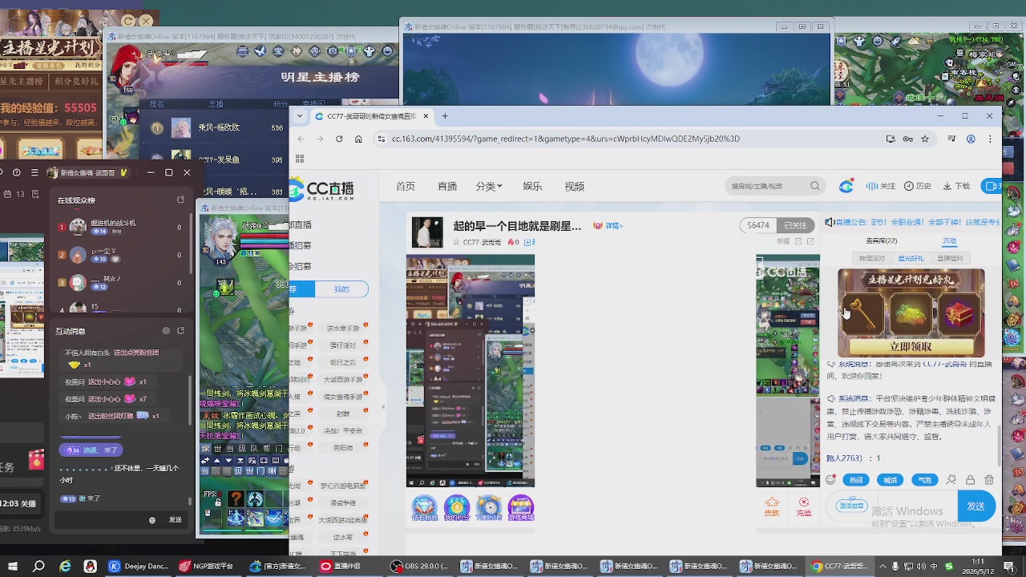Open Chrome's three-dot menu

point(991,139)
